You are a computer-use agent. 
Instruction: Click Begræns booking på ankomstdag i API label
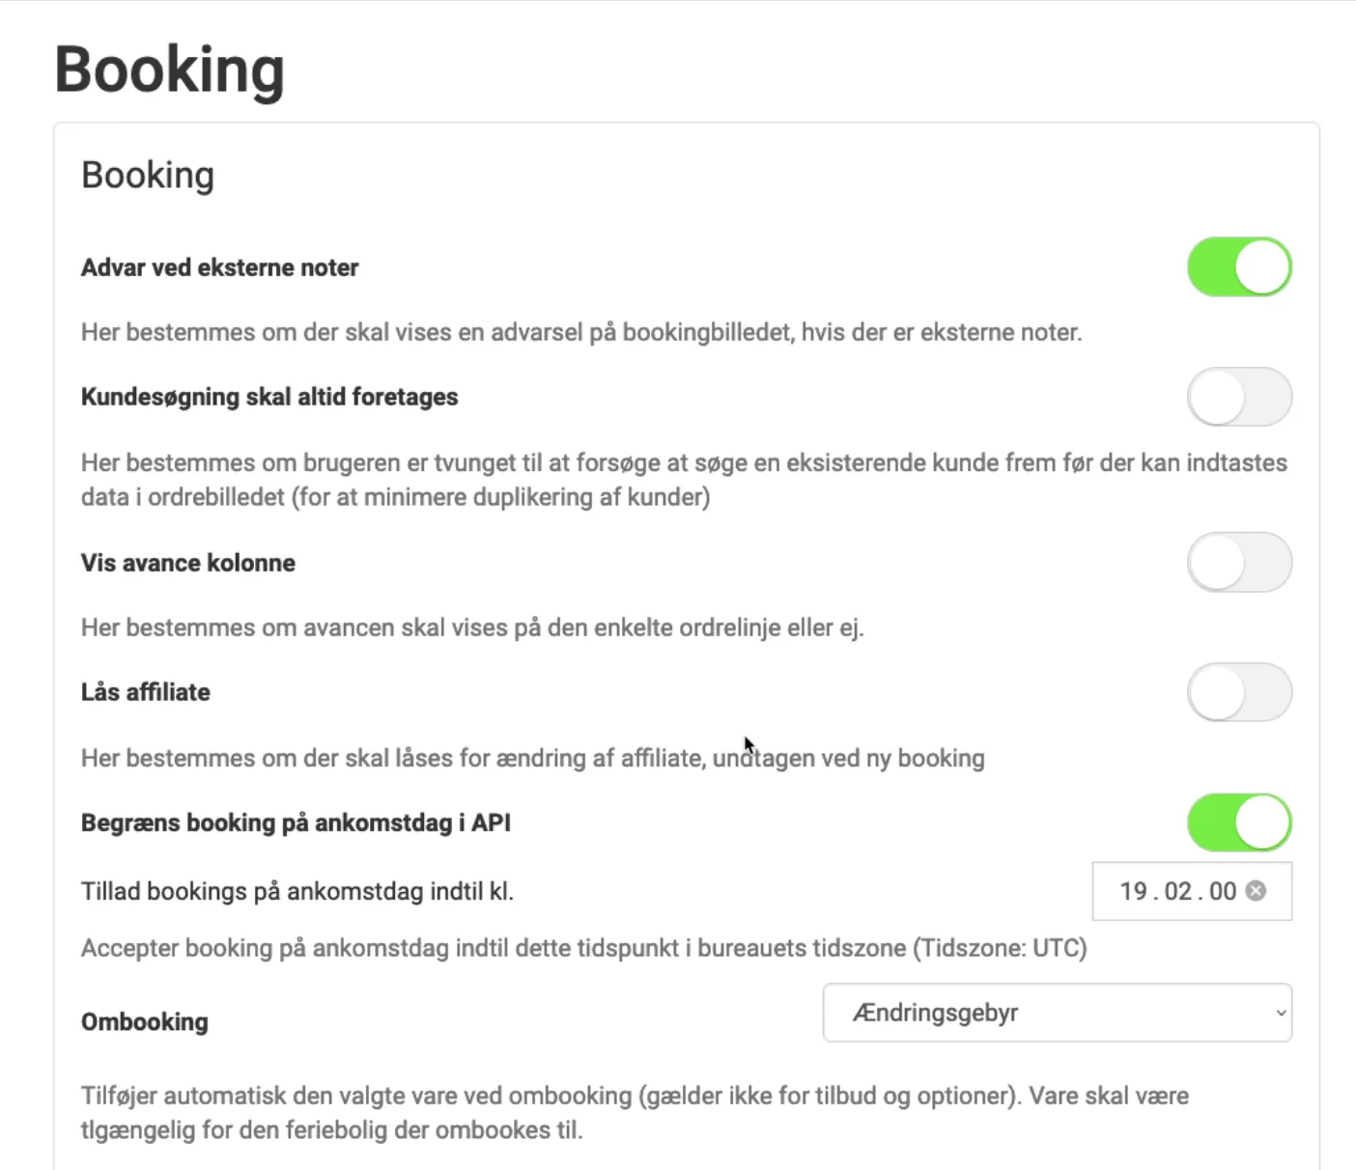click(296, 822)
